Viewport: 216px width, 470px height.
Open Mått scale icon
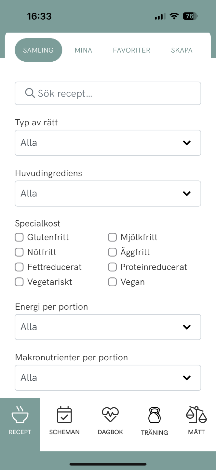pyautogui.click(x=196, y=415)
